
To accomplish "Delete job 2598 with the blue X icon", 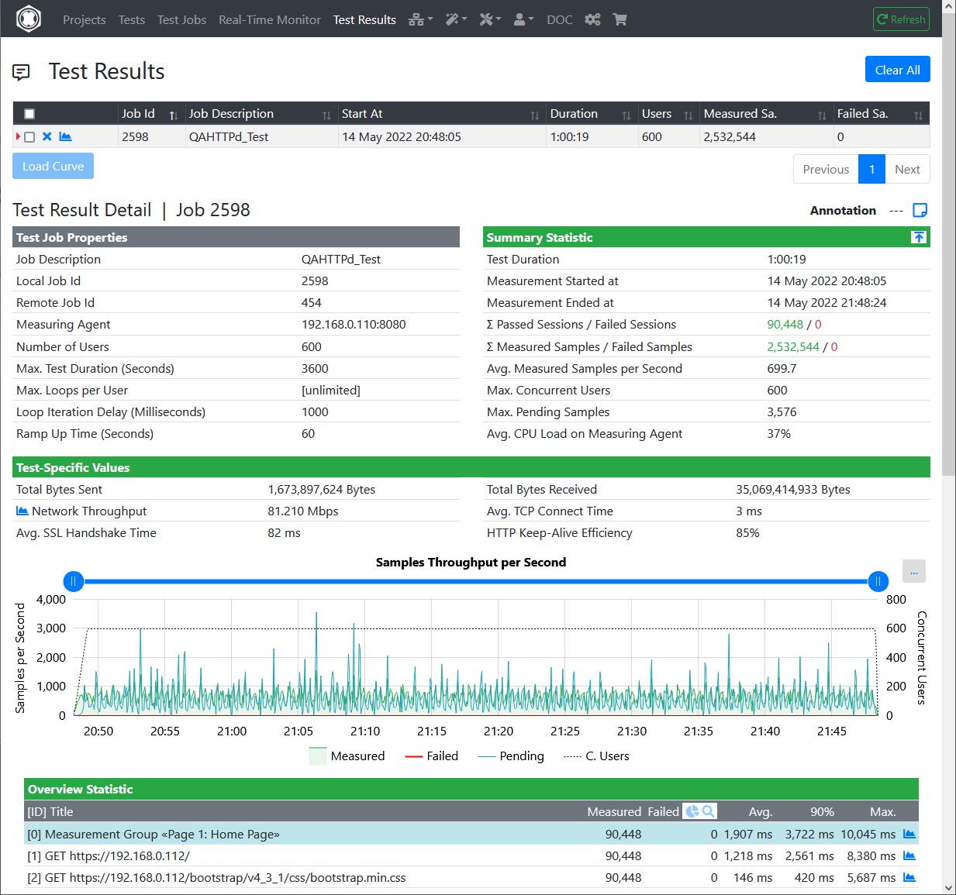I will [47, 136].
